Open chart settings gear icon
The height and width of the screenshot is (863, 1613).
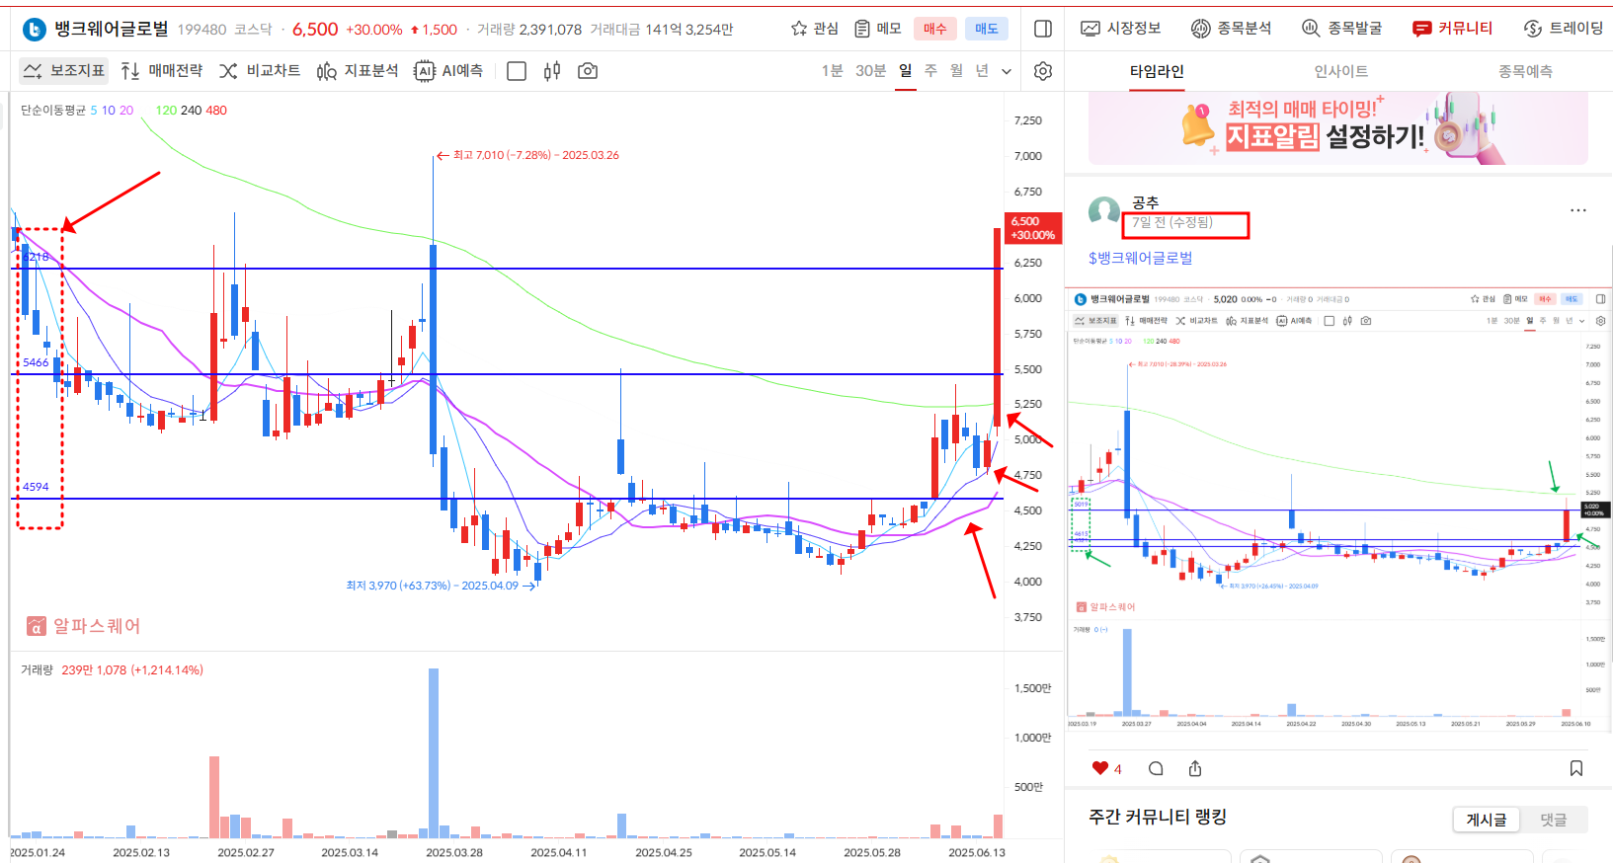tap(1043, 71)
